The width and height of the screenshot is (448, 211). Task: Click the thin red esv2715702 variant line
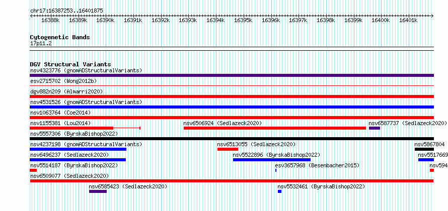232,85
